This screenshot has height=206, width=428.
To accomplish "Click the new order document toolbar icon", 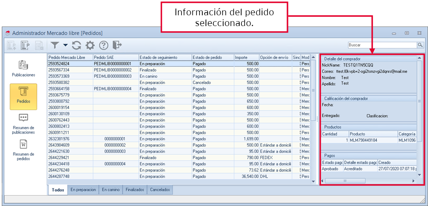I will pyautogui.click(x=12, y=45).
